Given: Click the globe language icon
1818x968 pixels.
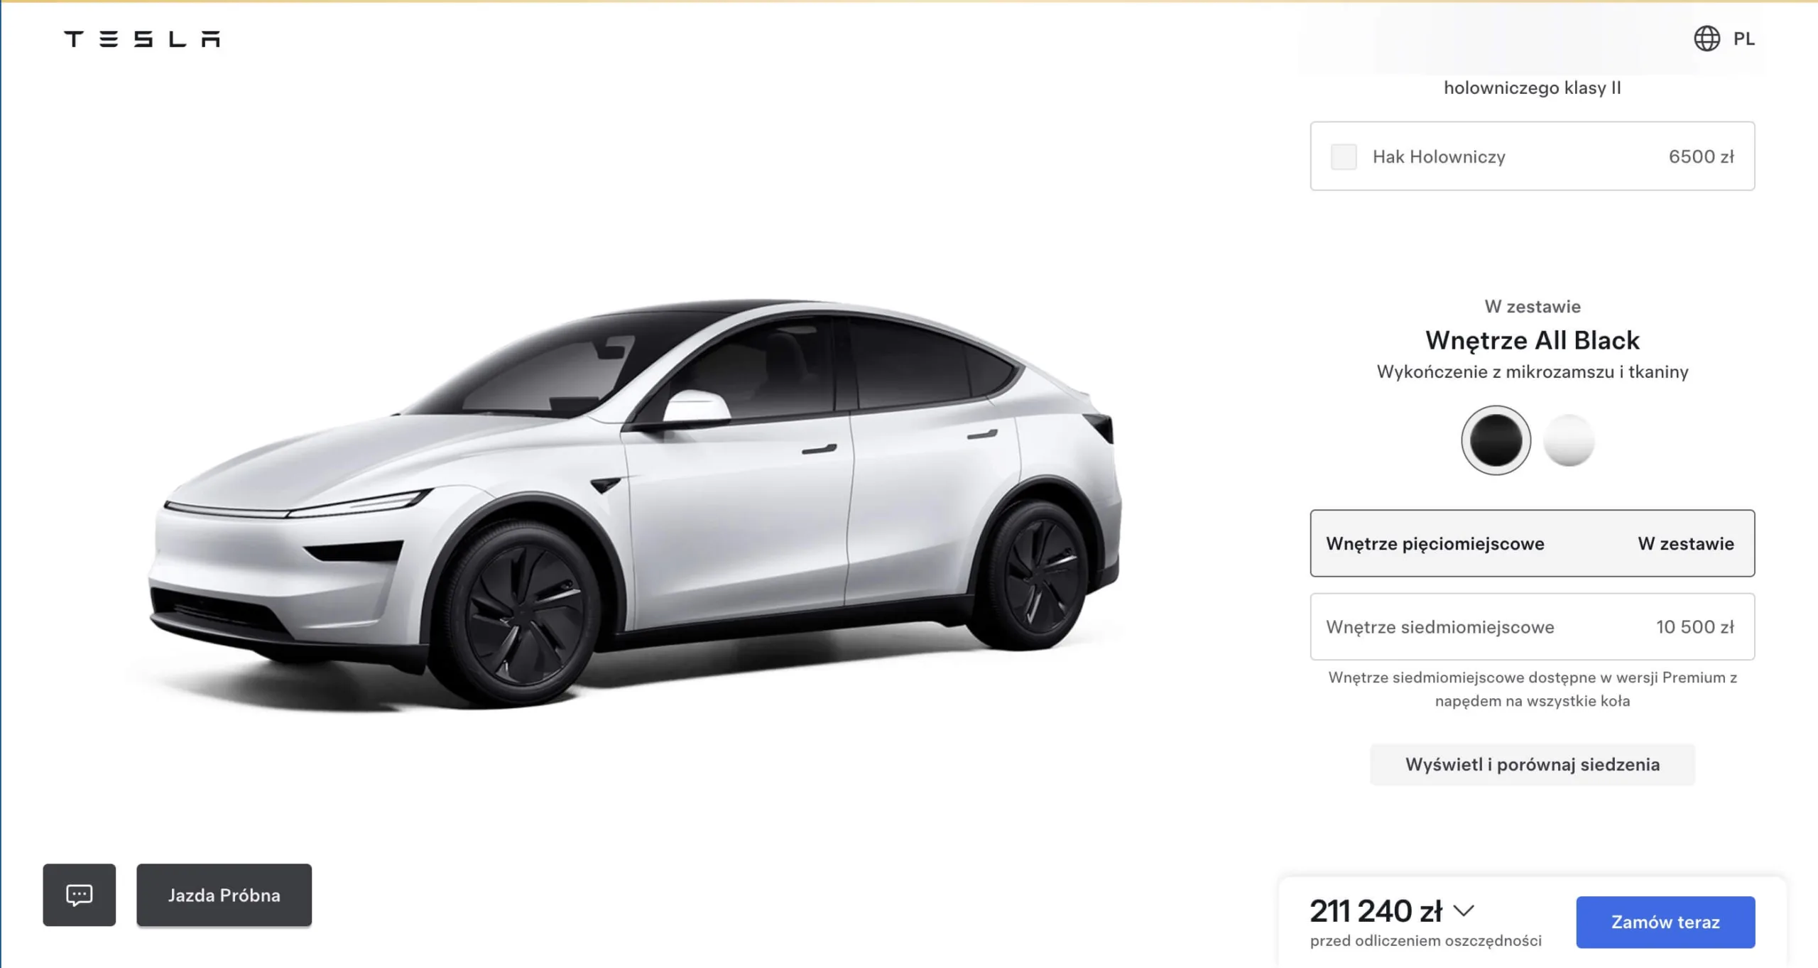Looking at the screenshot, I should click(1707, 38).
